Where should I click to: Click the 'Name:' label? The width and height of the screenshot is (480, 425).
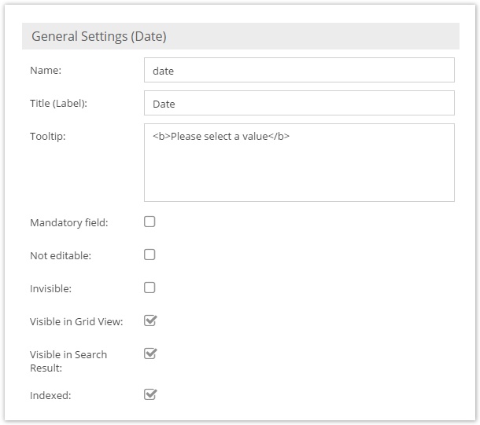click(x=46, y=71)
